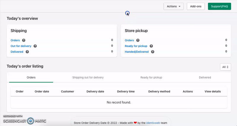Click the question mark beside Shipping Delivered

27,52
